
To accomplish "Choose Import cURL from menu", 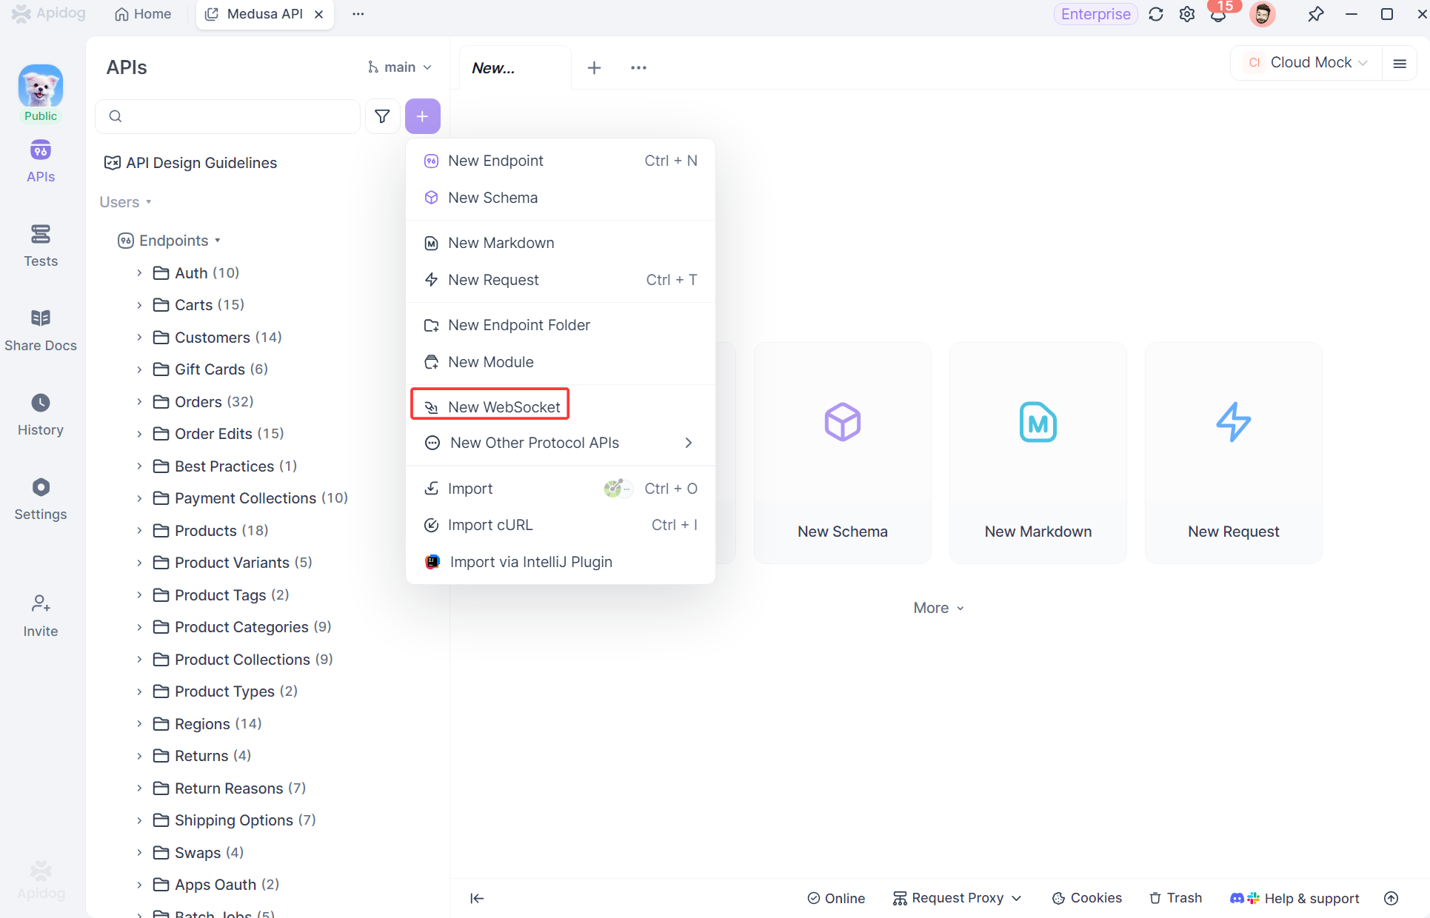I will pos(490,525).
